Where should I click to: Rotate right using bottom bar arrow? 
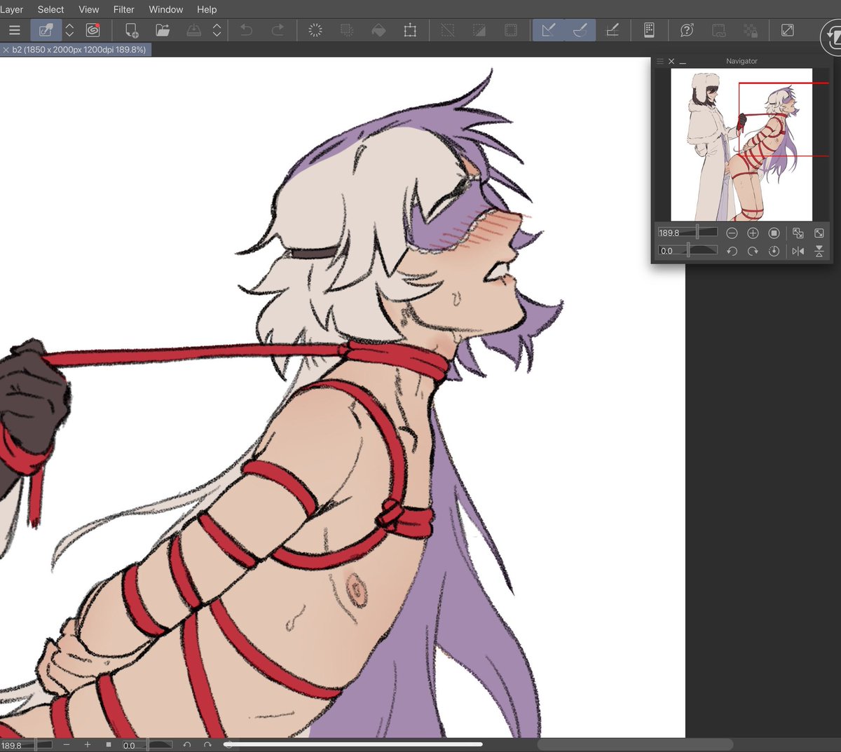[207, 745]
